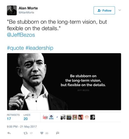Open the #quote hashtag
The height and width of the screenshot is (139, 129).
pos(15,48)
